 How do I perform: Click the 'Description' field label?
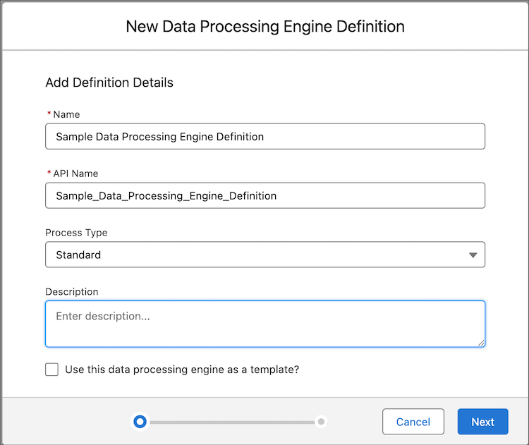coord(72,291)
